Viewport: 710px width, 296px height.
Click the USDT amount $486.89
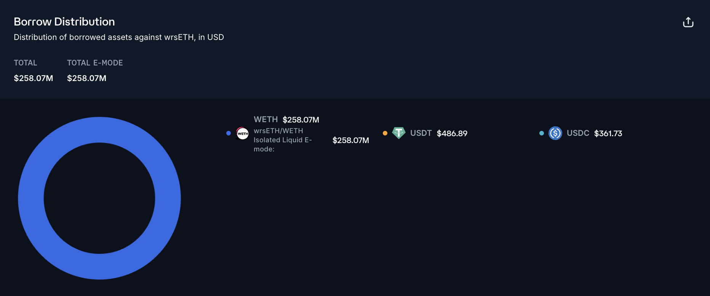[x=452, y=134]
